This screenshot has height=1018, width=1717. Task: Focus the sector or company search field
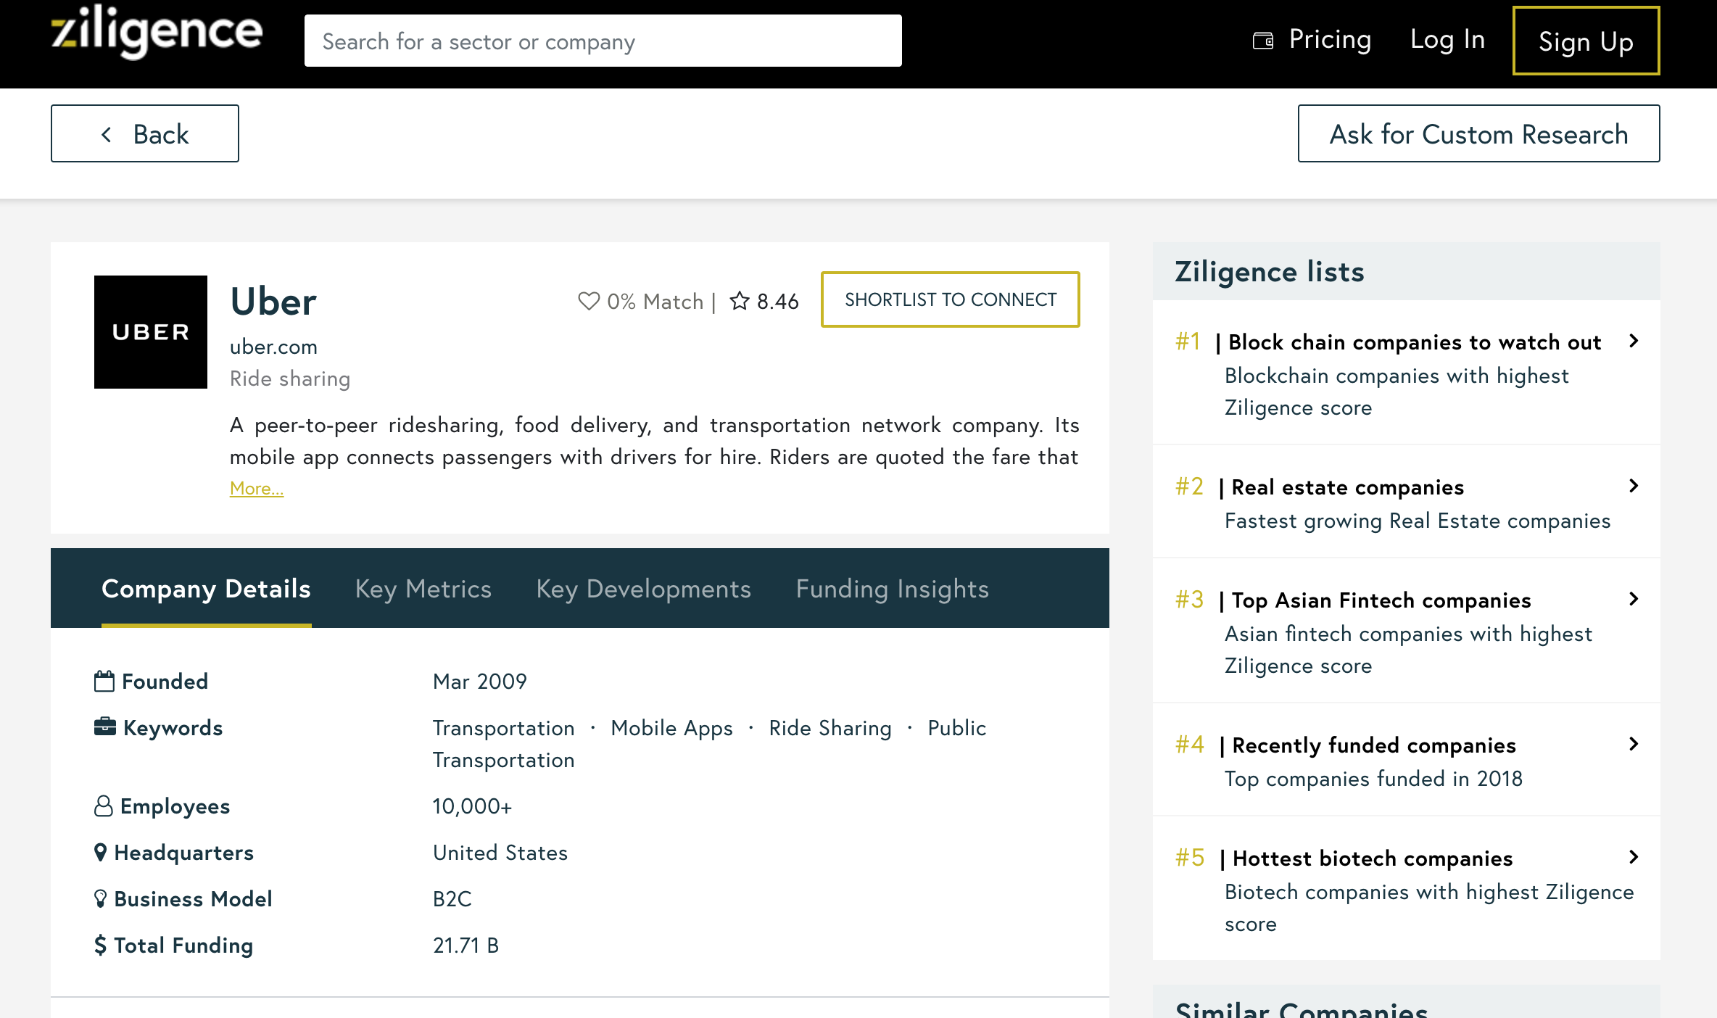coord(603,41)
